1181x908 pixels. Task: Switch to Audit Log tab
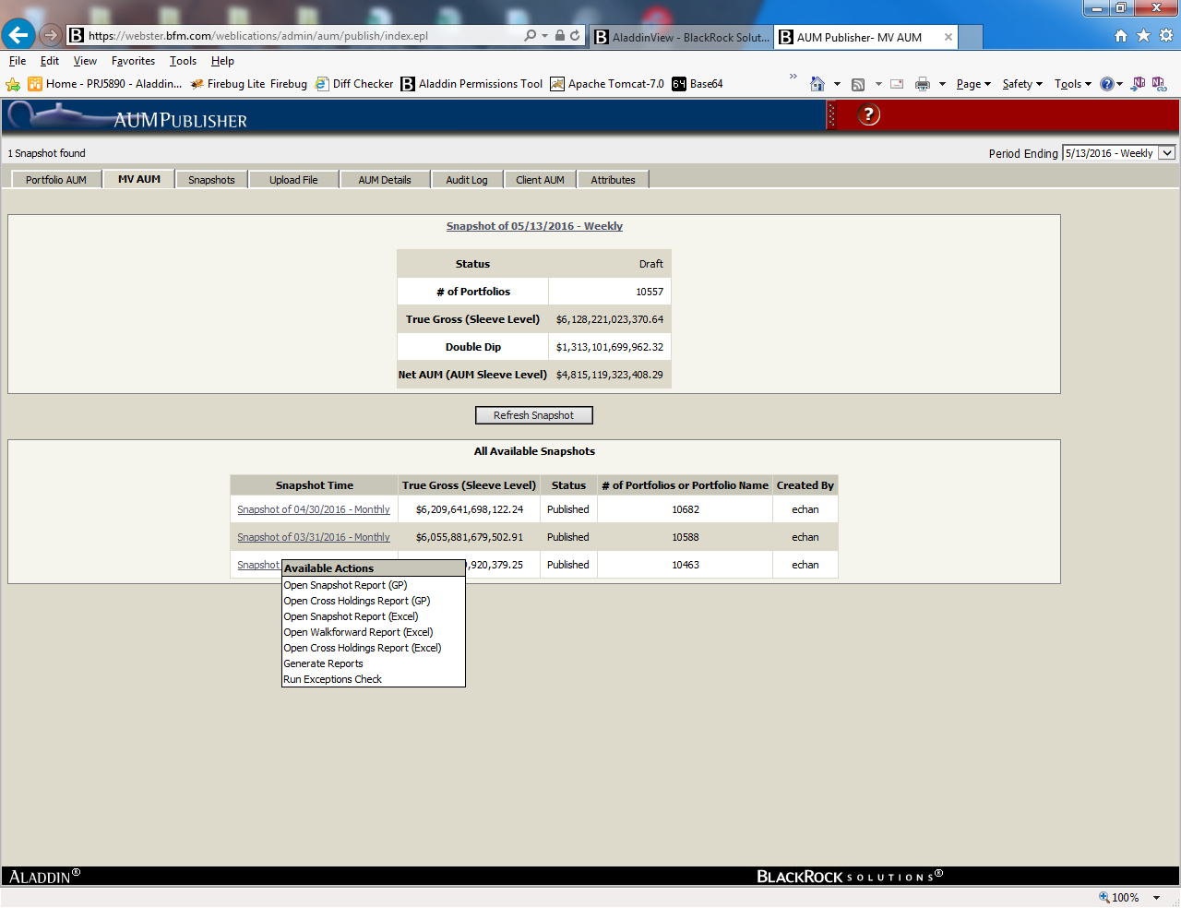tap(467, 180)
